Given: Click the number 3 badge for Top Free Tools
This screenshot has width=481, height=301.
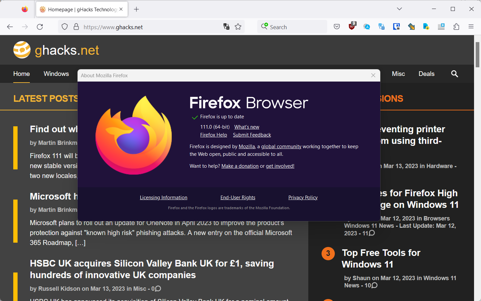Looking at the screenshot, I should click(328, 254).
